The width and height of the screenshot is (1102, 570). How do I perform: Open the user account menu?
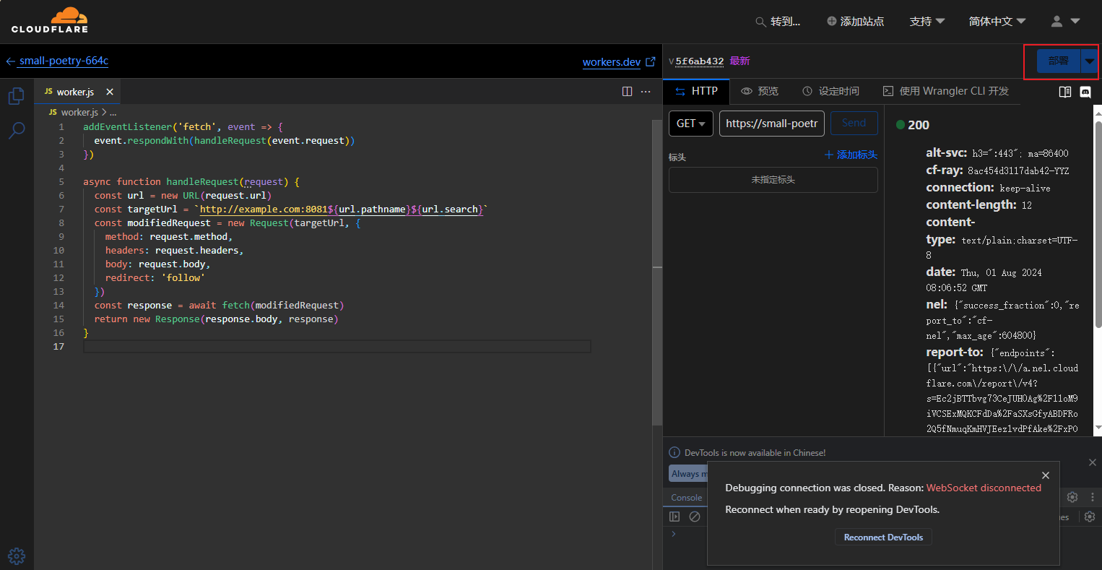(x=1065, y=22)
